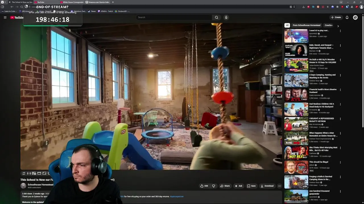Screen dimensions: 364x204
Task: Expand the tab search chevron in title bar
Action: point(341,2)
